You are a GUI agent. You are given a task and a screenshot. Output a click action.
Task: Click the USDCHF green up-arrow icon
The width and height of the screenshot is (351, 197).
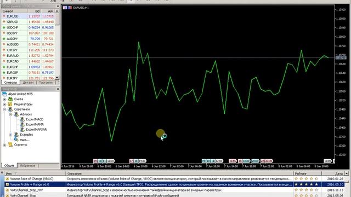[x=4, y=27]
